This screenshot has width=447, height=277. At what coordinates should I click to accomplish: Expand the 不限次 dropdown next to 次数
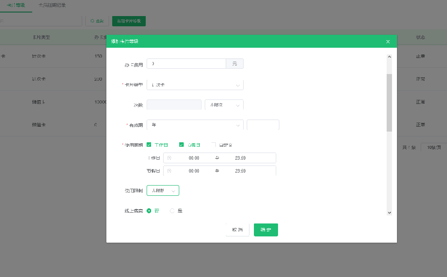[224, 105]
